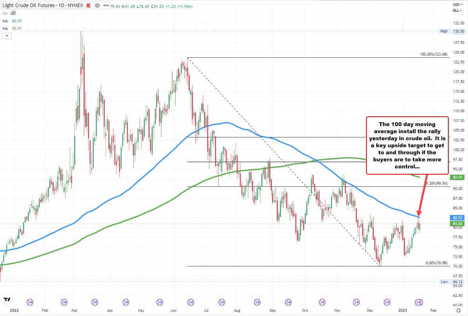The height and width of the screenshot is (316, 468).
Task: Click the purple go-to arrow above Feb 2022
Action: click(29, 302)
